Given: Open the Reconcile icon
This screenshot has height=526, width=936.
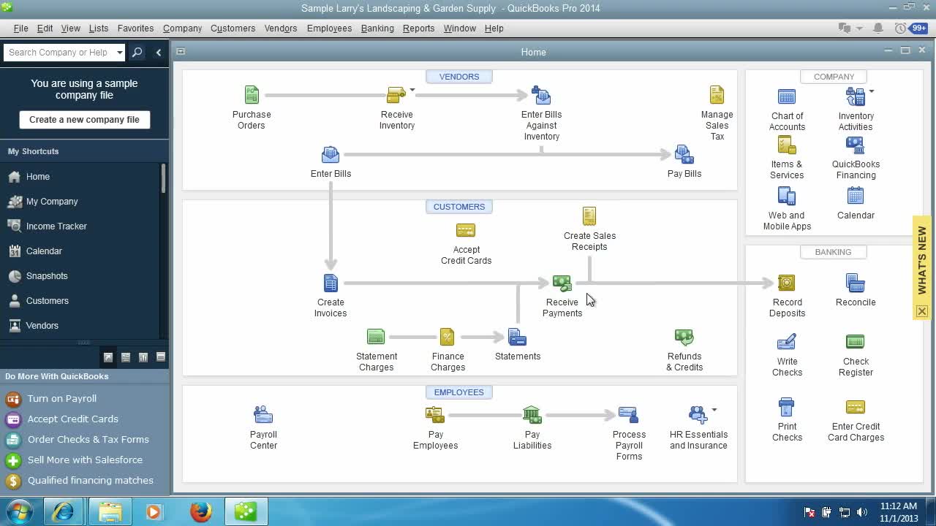Looking at the screenshot, I should pos(855,283).
